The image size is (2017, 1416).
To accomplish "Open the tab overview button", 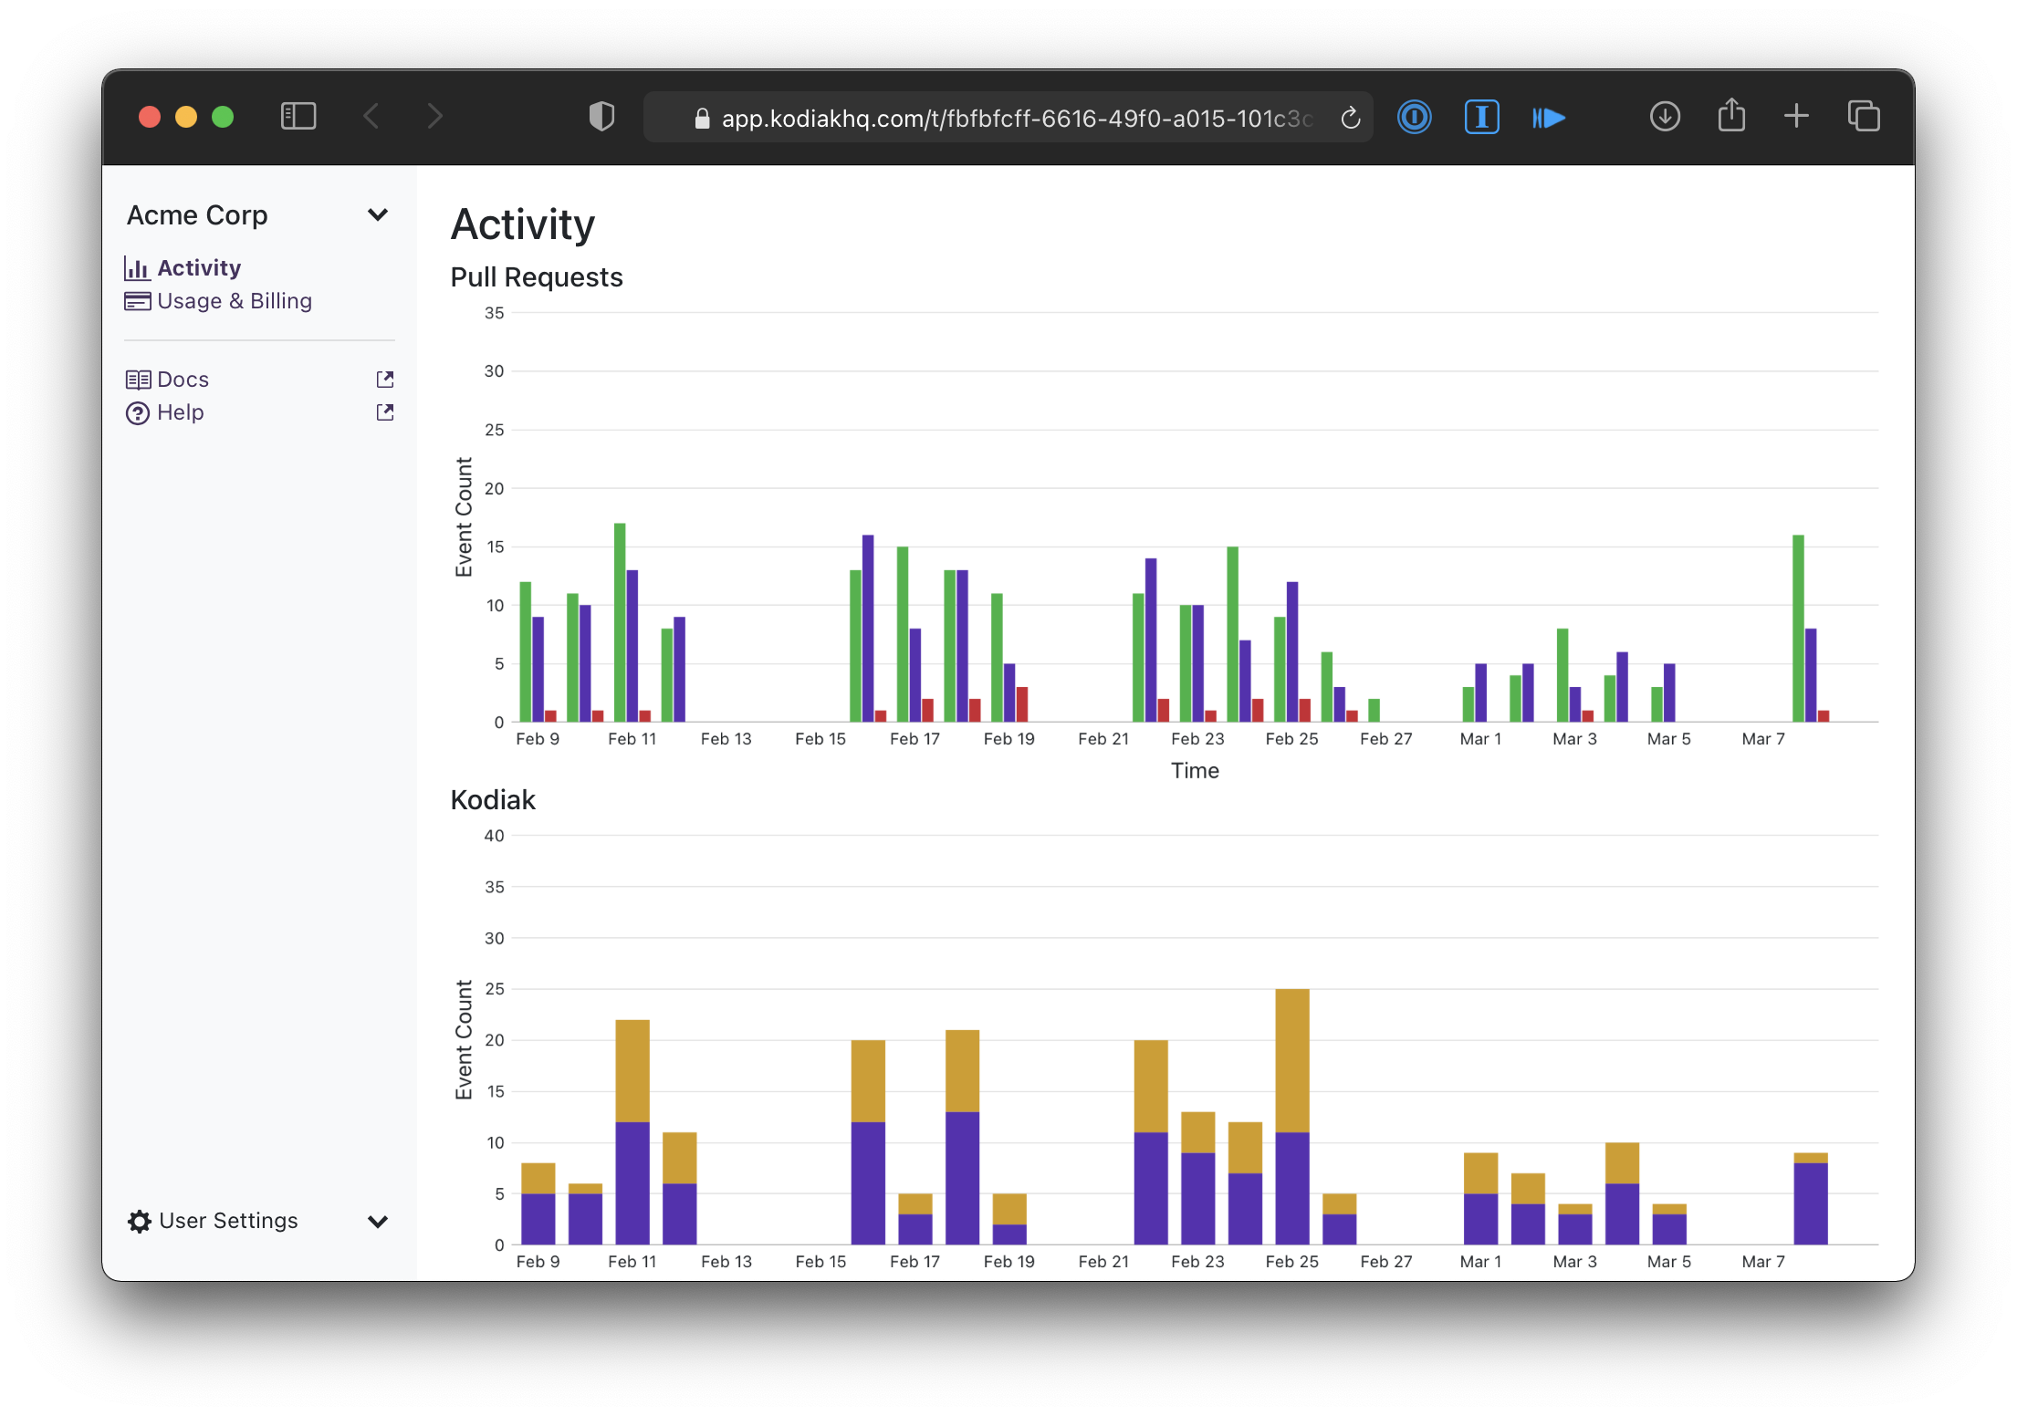I will pos(1863,117).
